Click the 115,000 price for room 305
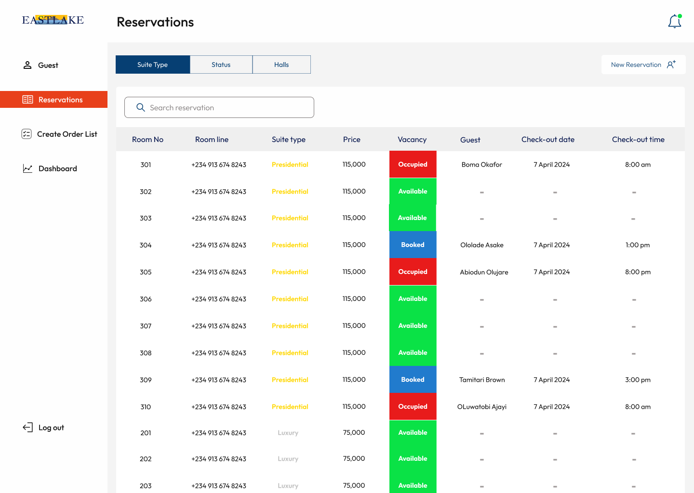 354,272
